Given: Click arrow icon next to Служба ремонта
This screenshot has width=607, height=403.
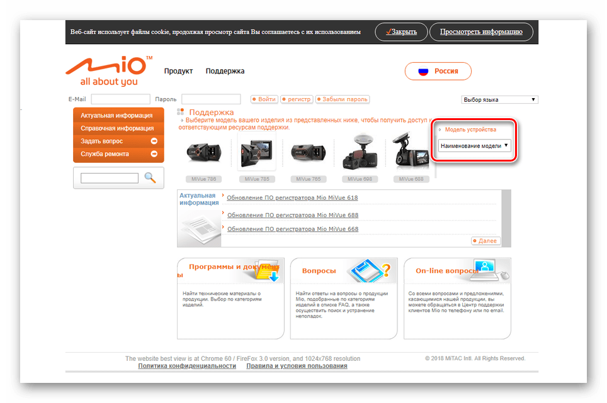Looking at the screenshot, I should (154, 154).
